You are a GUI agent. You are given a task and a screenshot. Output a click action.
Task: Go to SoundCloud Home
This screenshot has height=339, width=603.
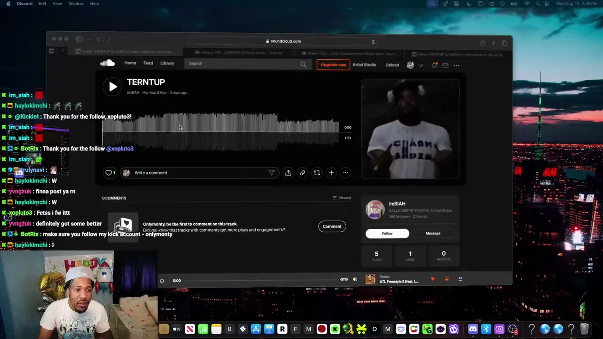(130, 63)
